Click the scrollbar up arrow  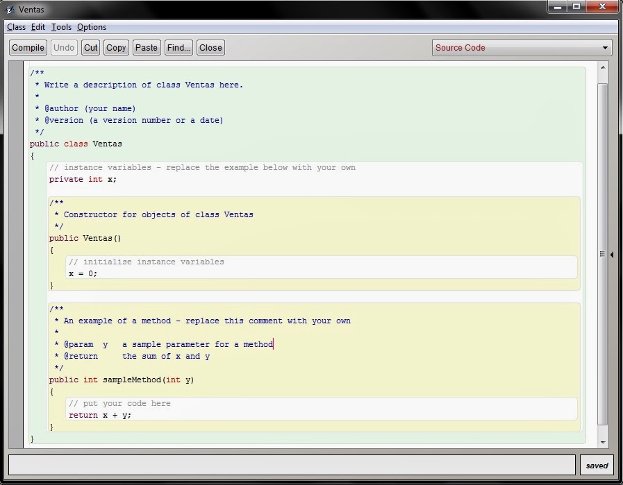tap(601, 67)
